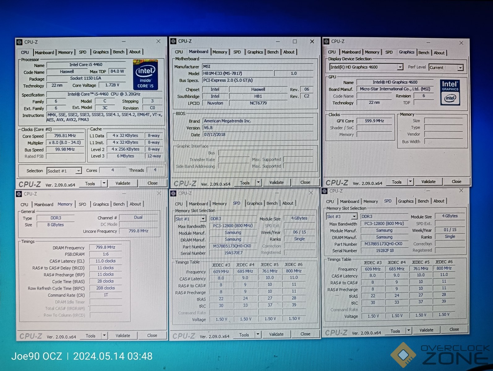
Task: Click Tools button in SPD Slot #3 window
Action: pyautogui.click(x=395, y=331)
